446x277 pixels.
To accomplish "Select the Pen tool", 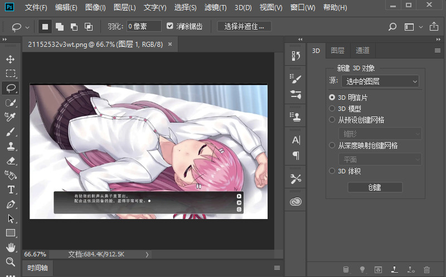I will [x=11, y=204].
